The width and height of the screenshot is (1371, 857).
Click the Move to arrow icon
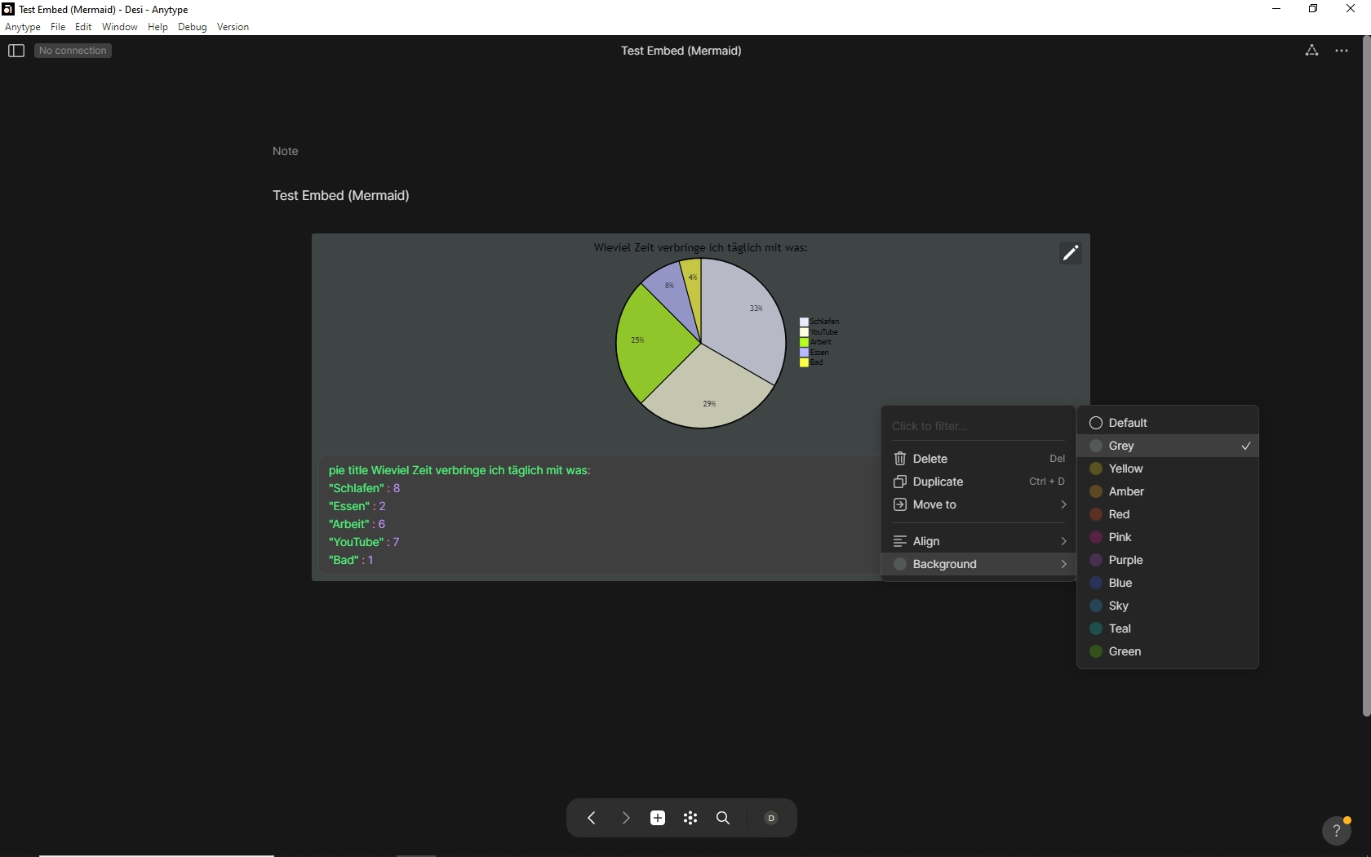(x=900, y=504)
